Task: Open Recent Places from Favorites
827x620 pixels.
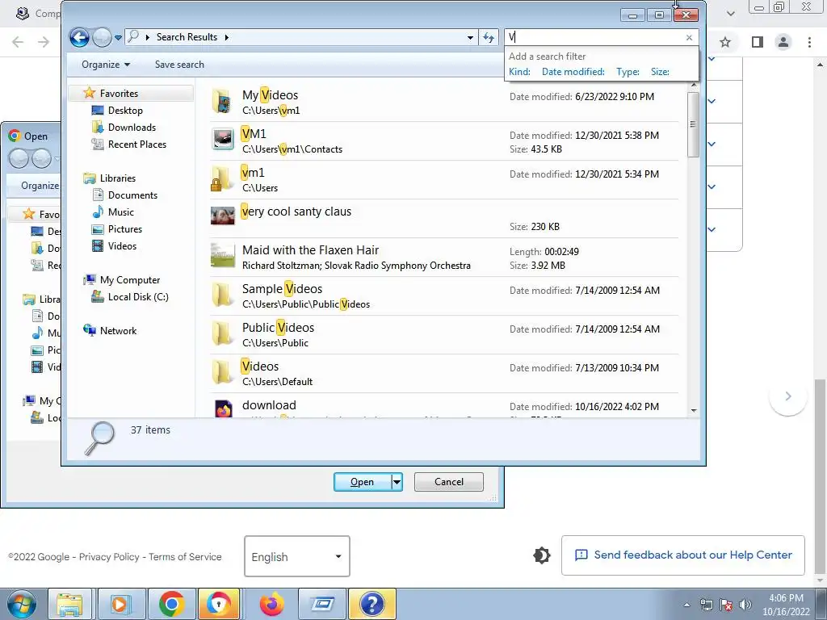Action: pyautogui.click(x=137, y=144)
